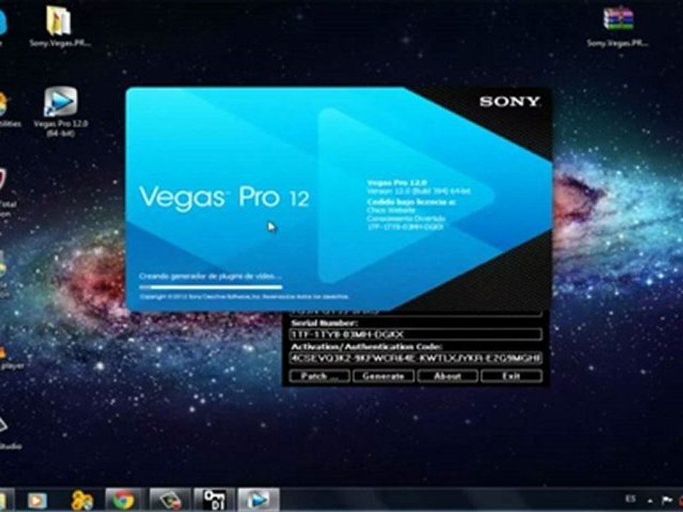Select the keygen key-icon taskbar button
The width and height of the screenshot is (683, 512).
point(214,500)
